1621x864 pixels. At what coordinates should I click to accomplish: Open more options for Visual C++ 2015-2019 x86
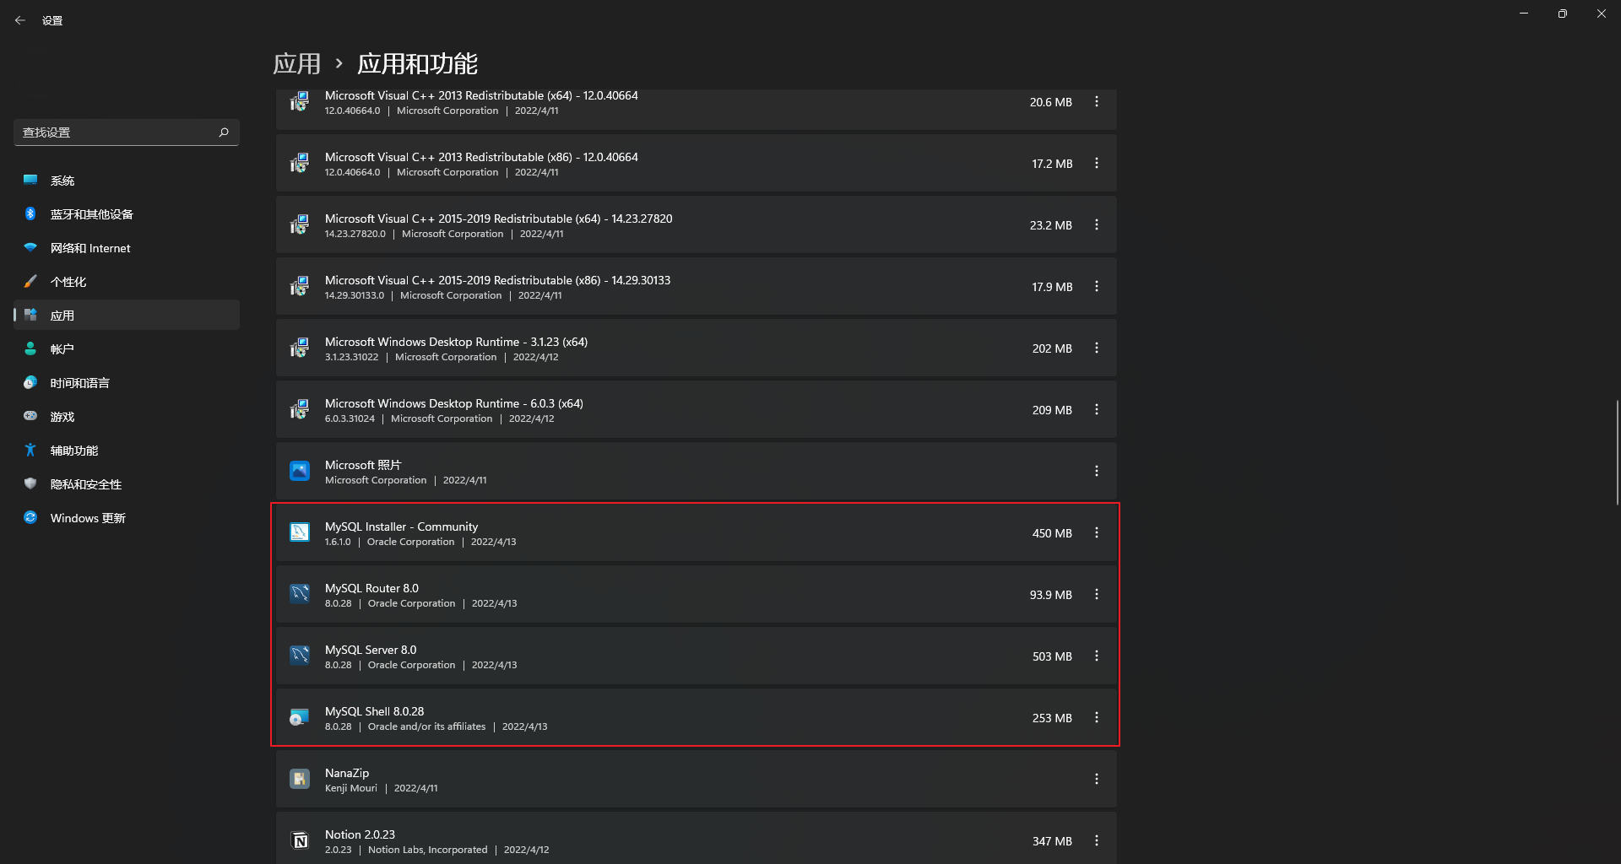pos(1097,286)
